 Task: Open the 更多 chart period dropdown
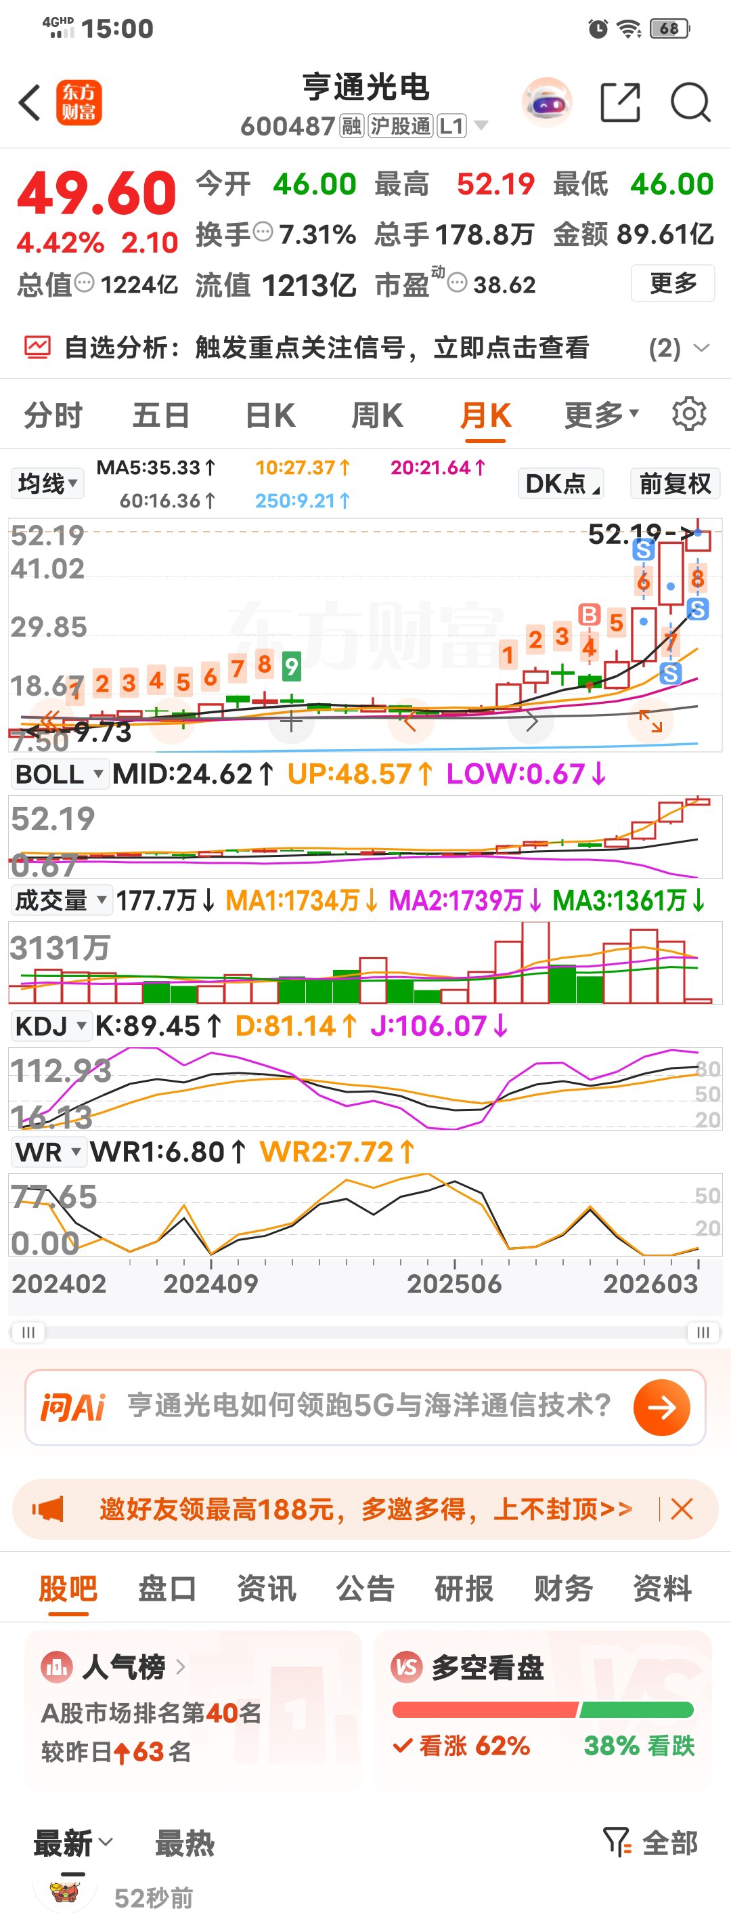(x=601, y=415)
